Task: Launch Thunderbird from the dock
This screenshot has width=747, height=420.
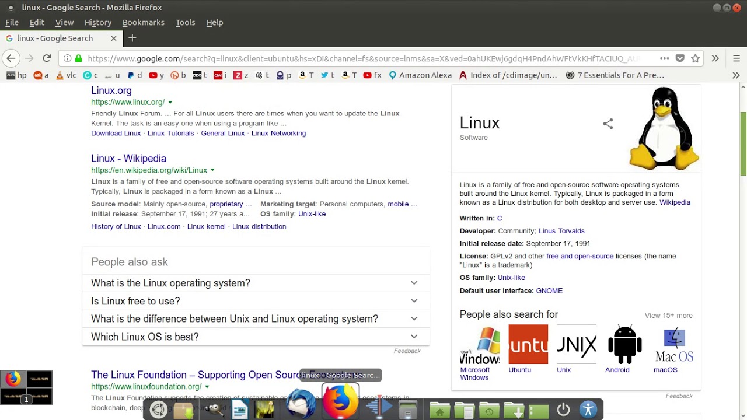Action: pos(301,404)
